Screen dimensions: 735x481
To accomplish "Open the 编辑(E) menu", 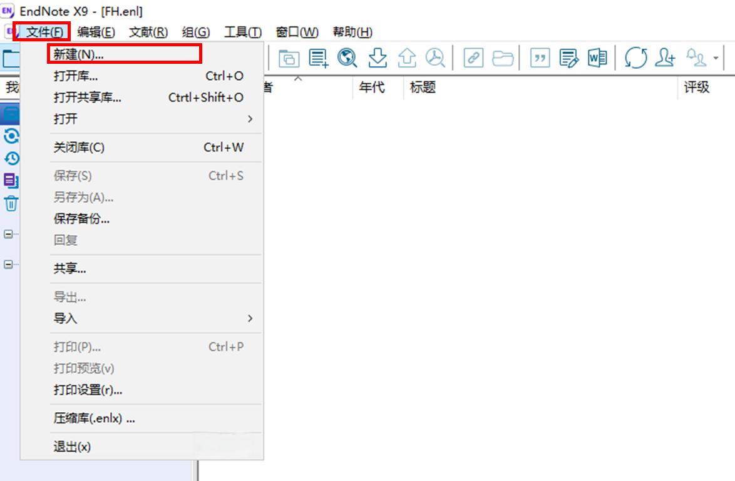I will pos(96,32).
